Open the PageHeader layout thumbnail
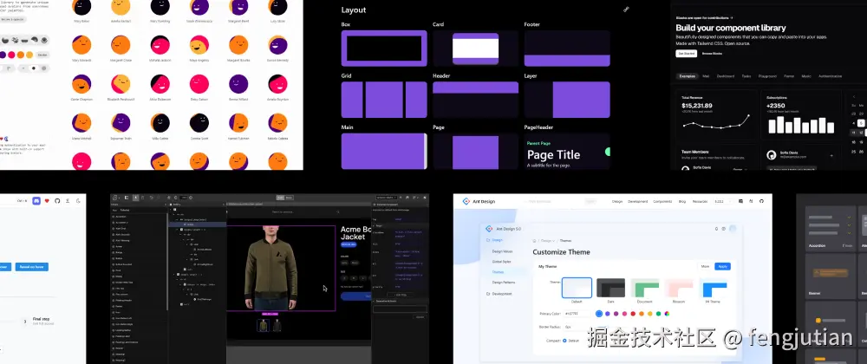Viewport: 867px width, 364px height. [567, 151]
